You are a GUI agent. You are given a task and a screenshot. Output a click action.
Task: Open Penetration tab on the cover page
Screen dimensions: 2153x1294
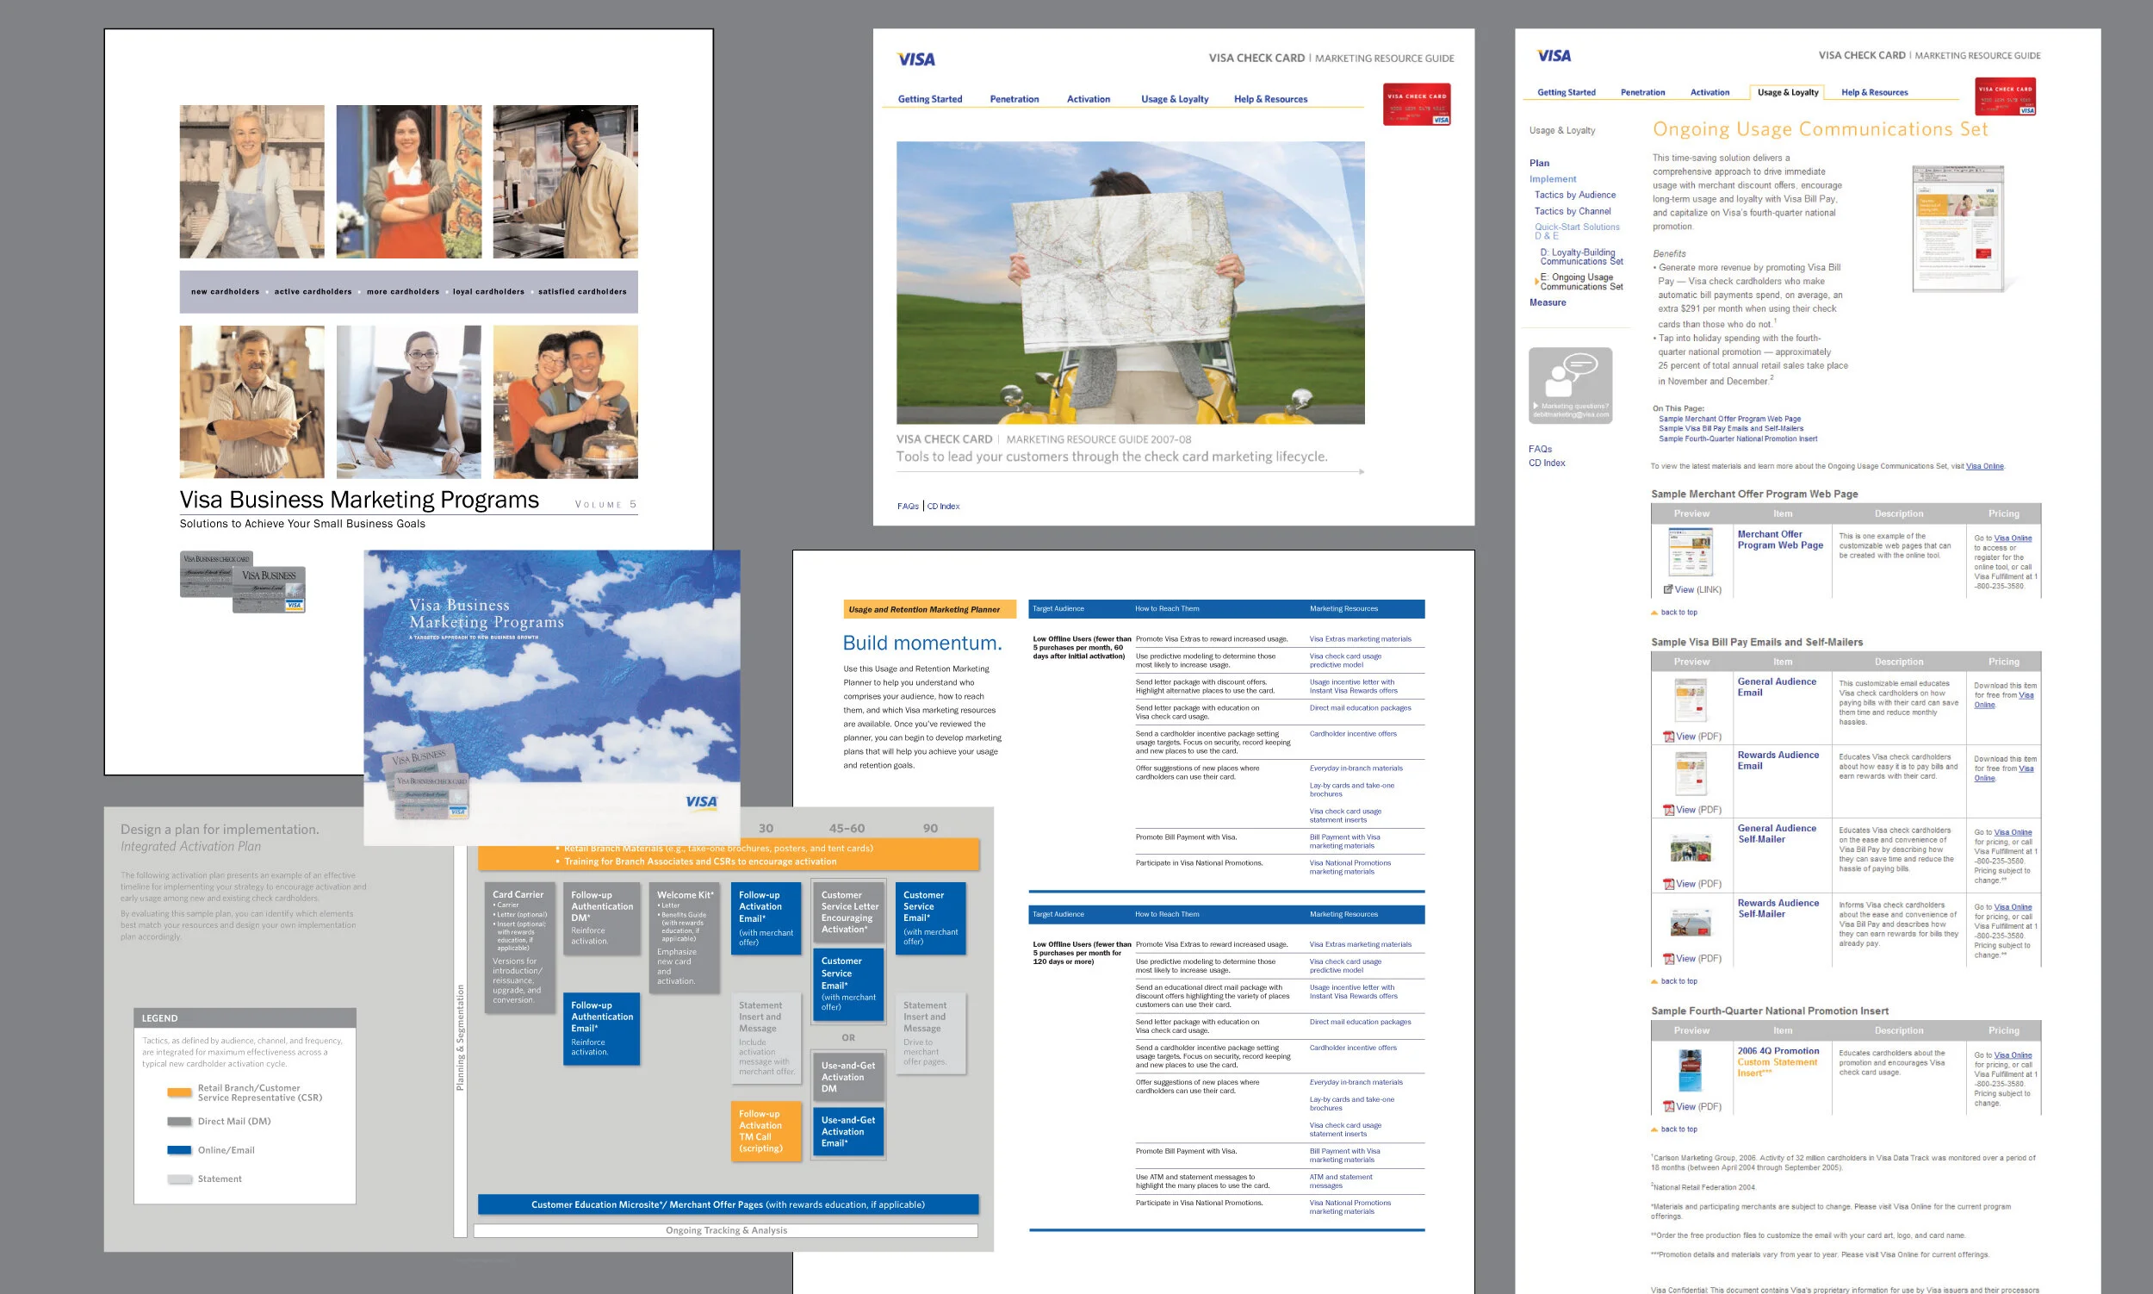1014,99
